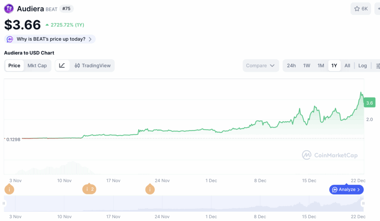This screenshot has width=380, height=221.
Task: Switch to TradingView candlestick chart
Action: [92, 66]
